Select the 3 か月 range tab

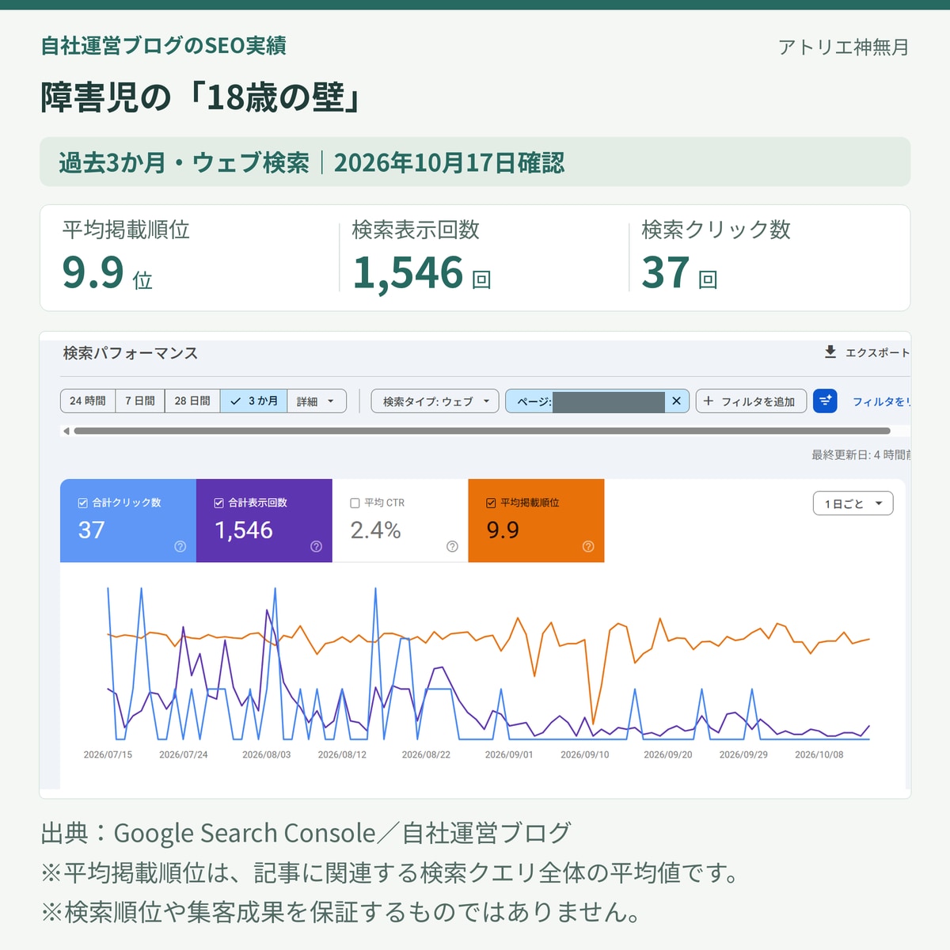[253, 401]
